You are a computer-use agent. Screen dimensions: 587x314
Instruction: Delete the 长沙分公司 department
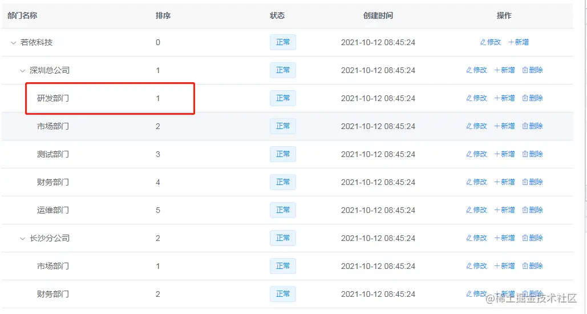(x=532, y=238)
